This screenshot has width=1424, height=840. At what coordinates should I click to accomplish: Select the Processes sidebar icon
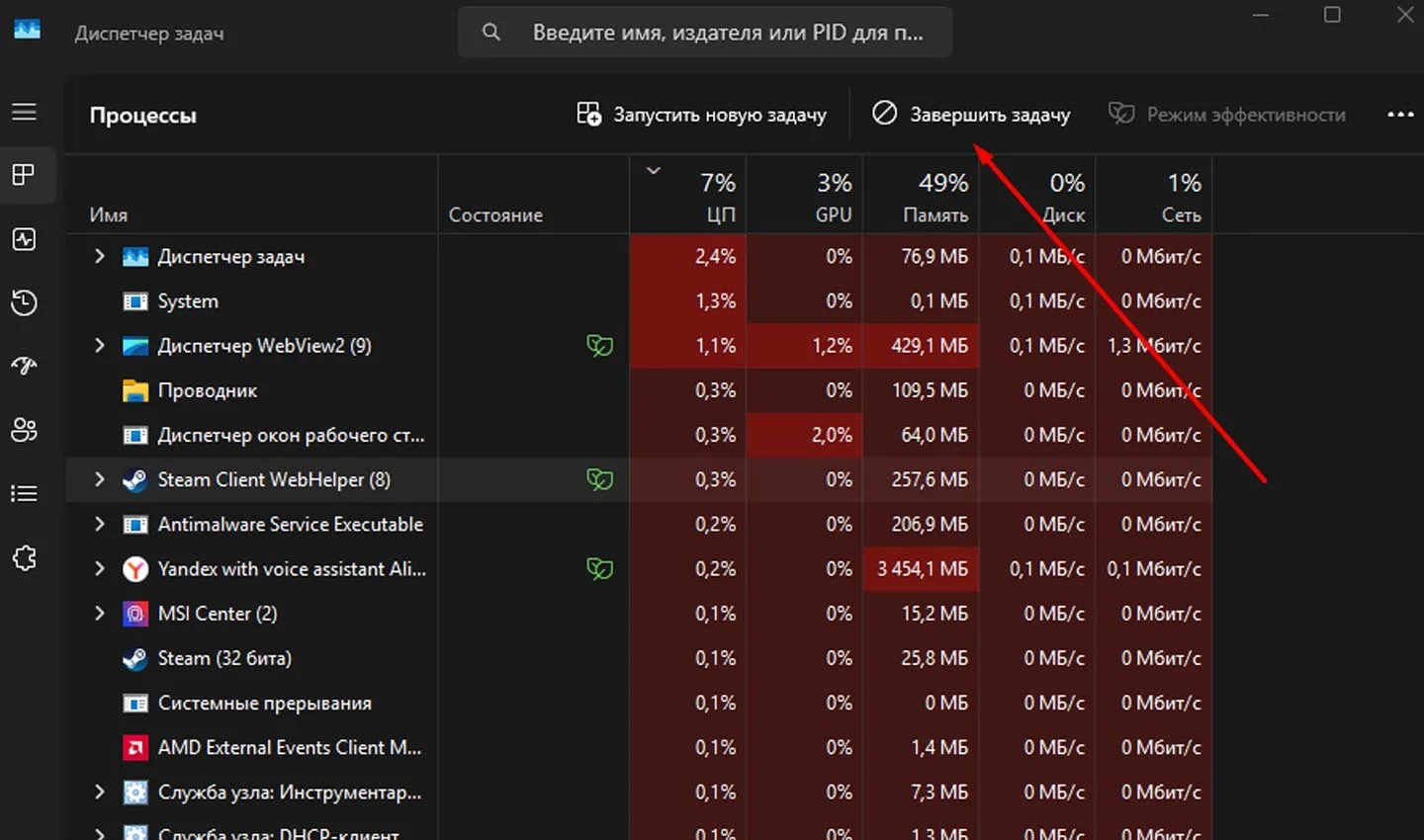pyautogui.click(x=24, y=175)
